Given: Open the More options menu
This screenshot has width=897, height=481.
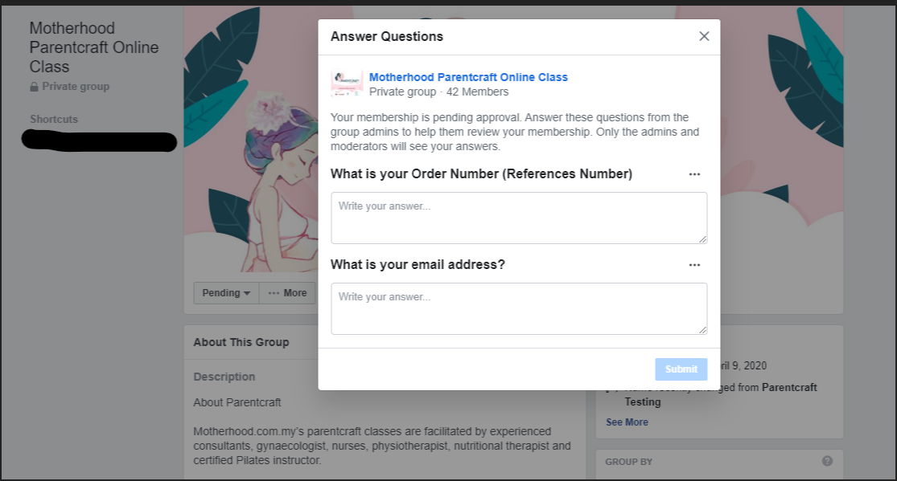Looking at the screenshot, I should [x=287, y=293].
